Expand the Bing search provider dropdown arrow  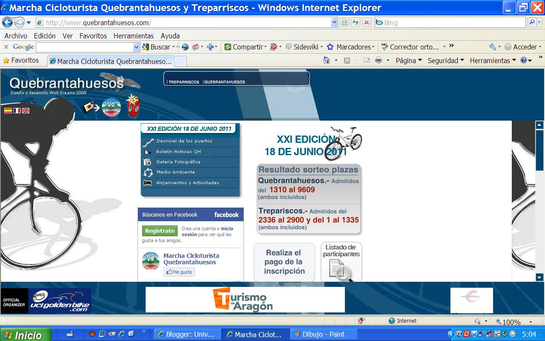click(x=540, y=23)
